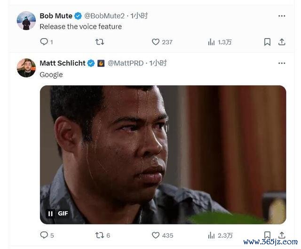This screenshot has height=249, width=301.
Task: View analytics on Matt Schlicht's tweet
Action: click(211, 235)
